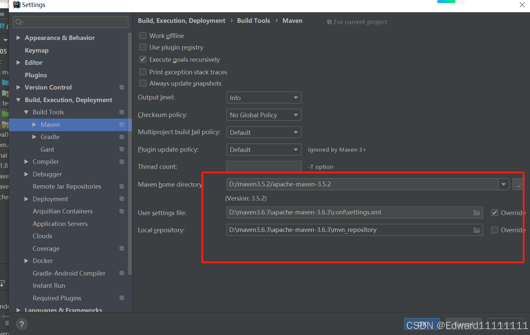Click Build, Execution, Deployment breadcrumb
The width and height of the screenshot is (530, 335).
(182, 20)
